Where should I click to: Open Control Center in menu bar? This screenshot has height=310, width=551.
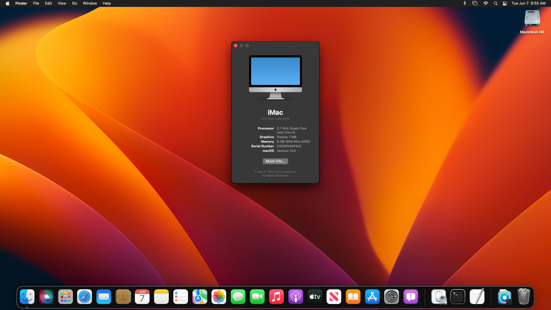505,3
